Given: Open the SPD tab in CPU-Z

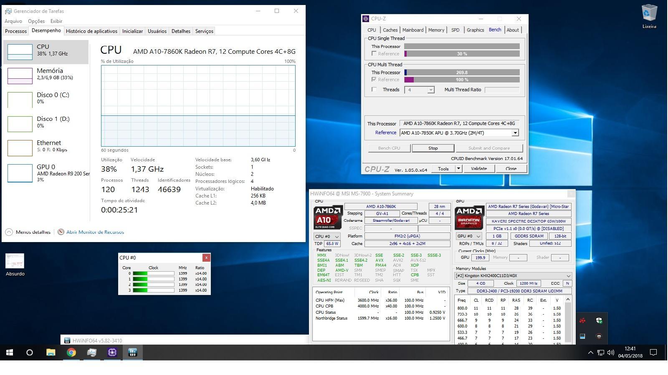Looking at the screenshot, I should [x=455, y=30].
